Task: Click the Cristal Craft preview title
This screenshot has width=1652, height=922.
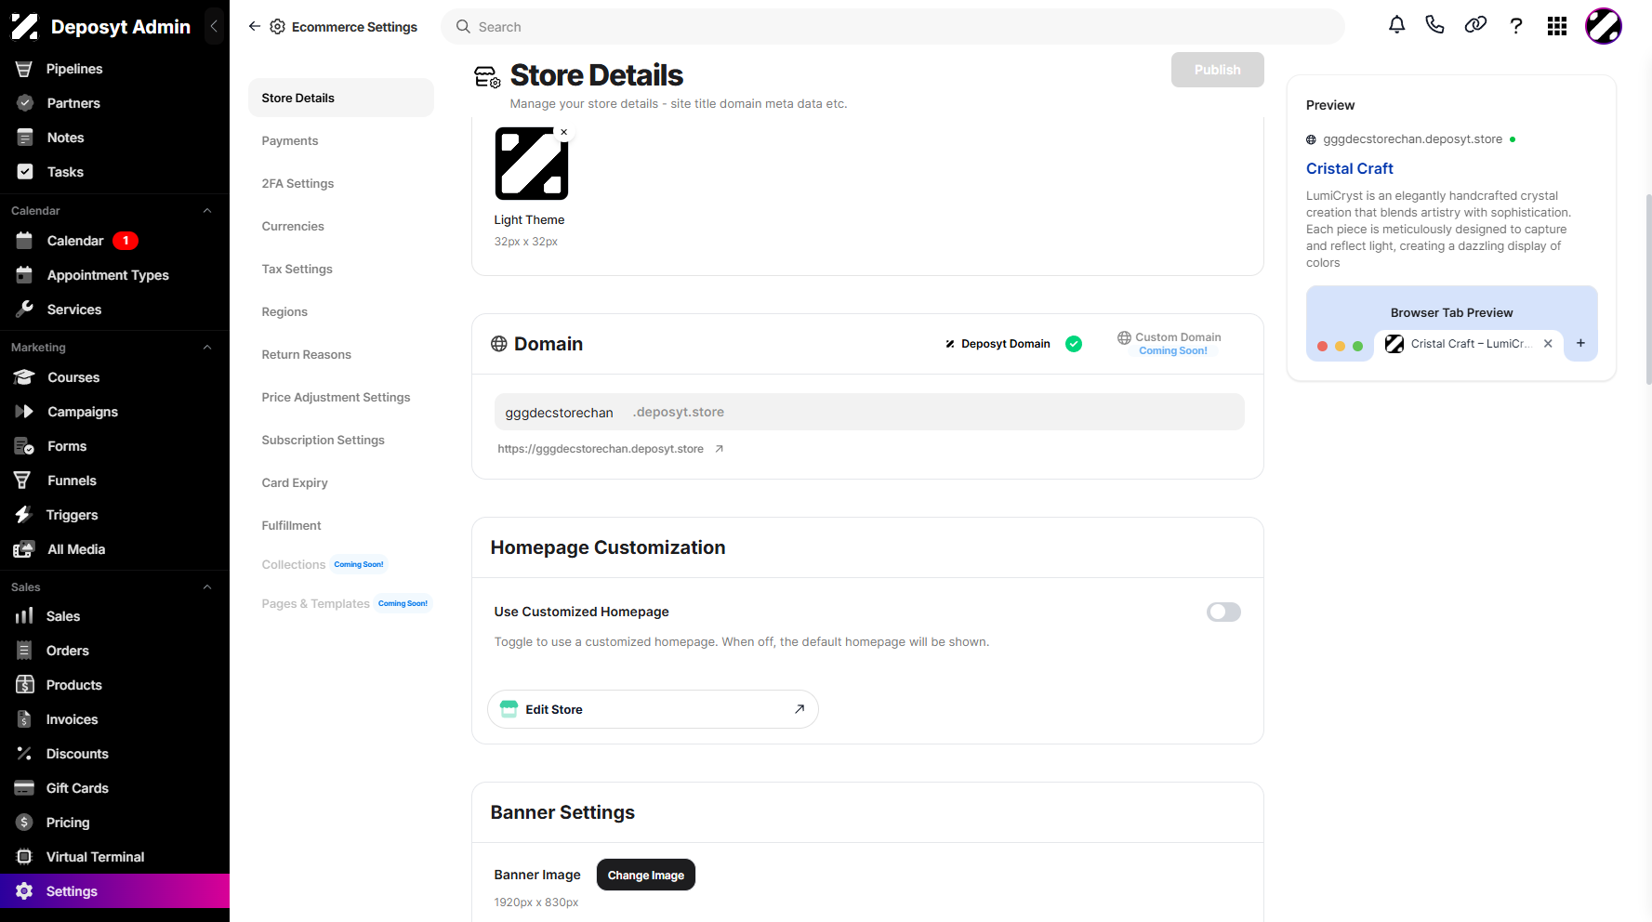Action: (1349, 168)
